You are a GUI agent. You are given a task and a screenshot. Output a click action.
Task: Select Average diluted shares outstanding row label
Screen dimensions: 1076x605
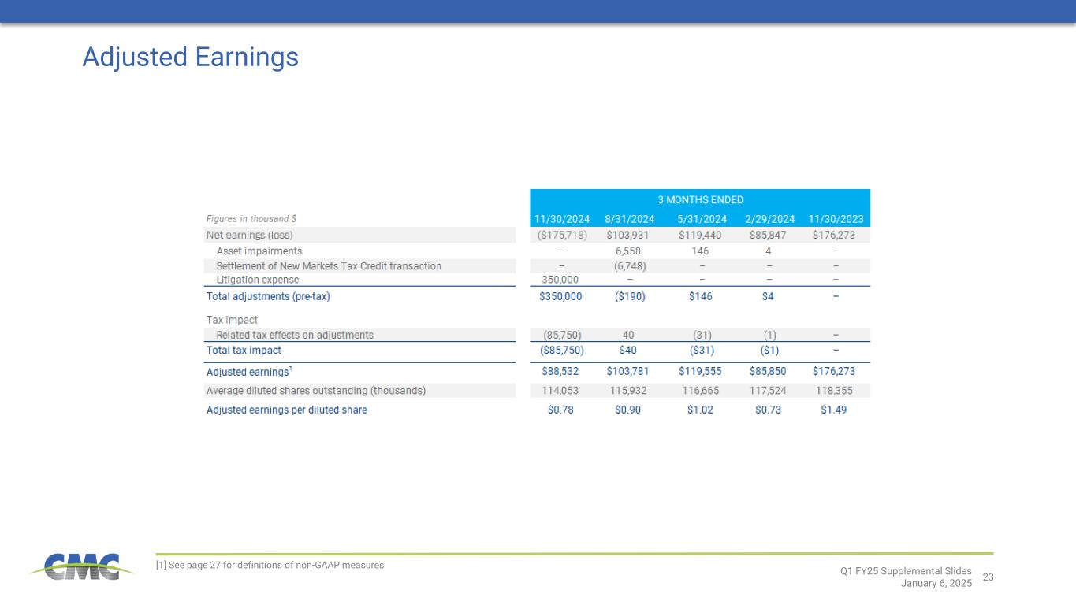tap(315, 391)
